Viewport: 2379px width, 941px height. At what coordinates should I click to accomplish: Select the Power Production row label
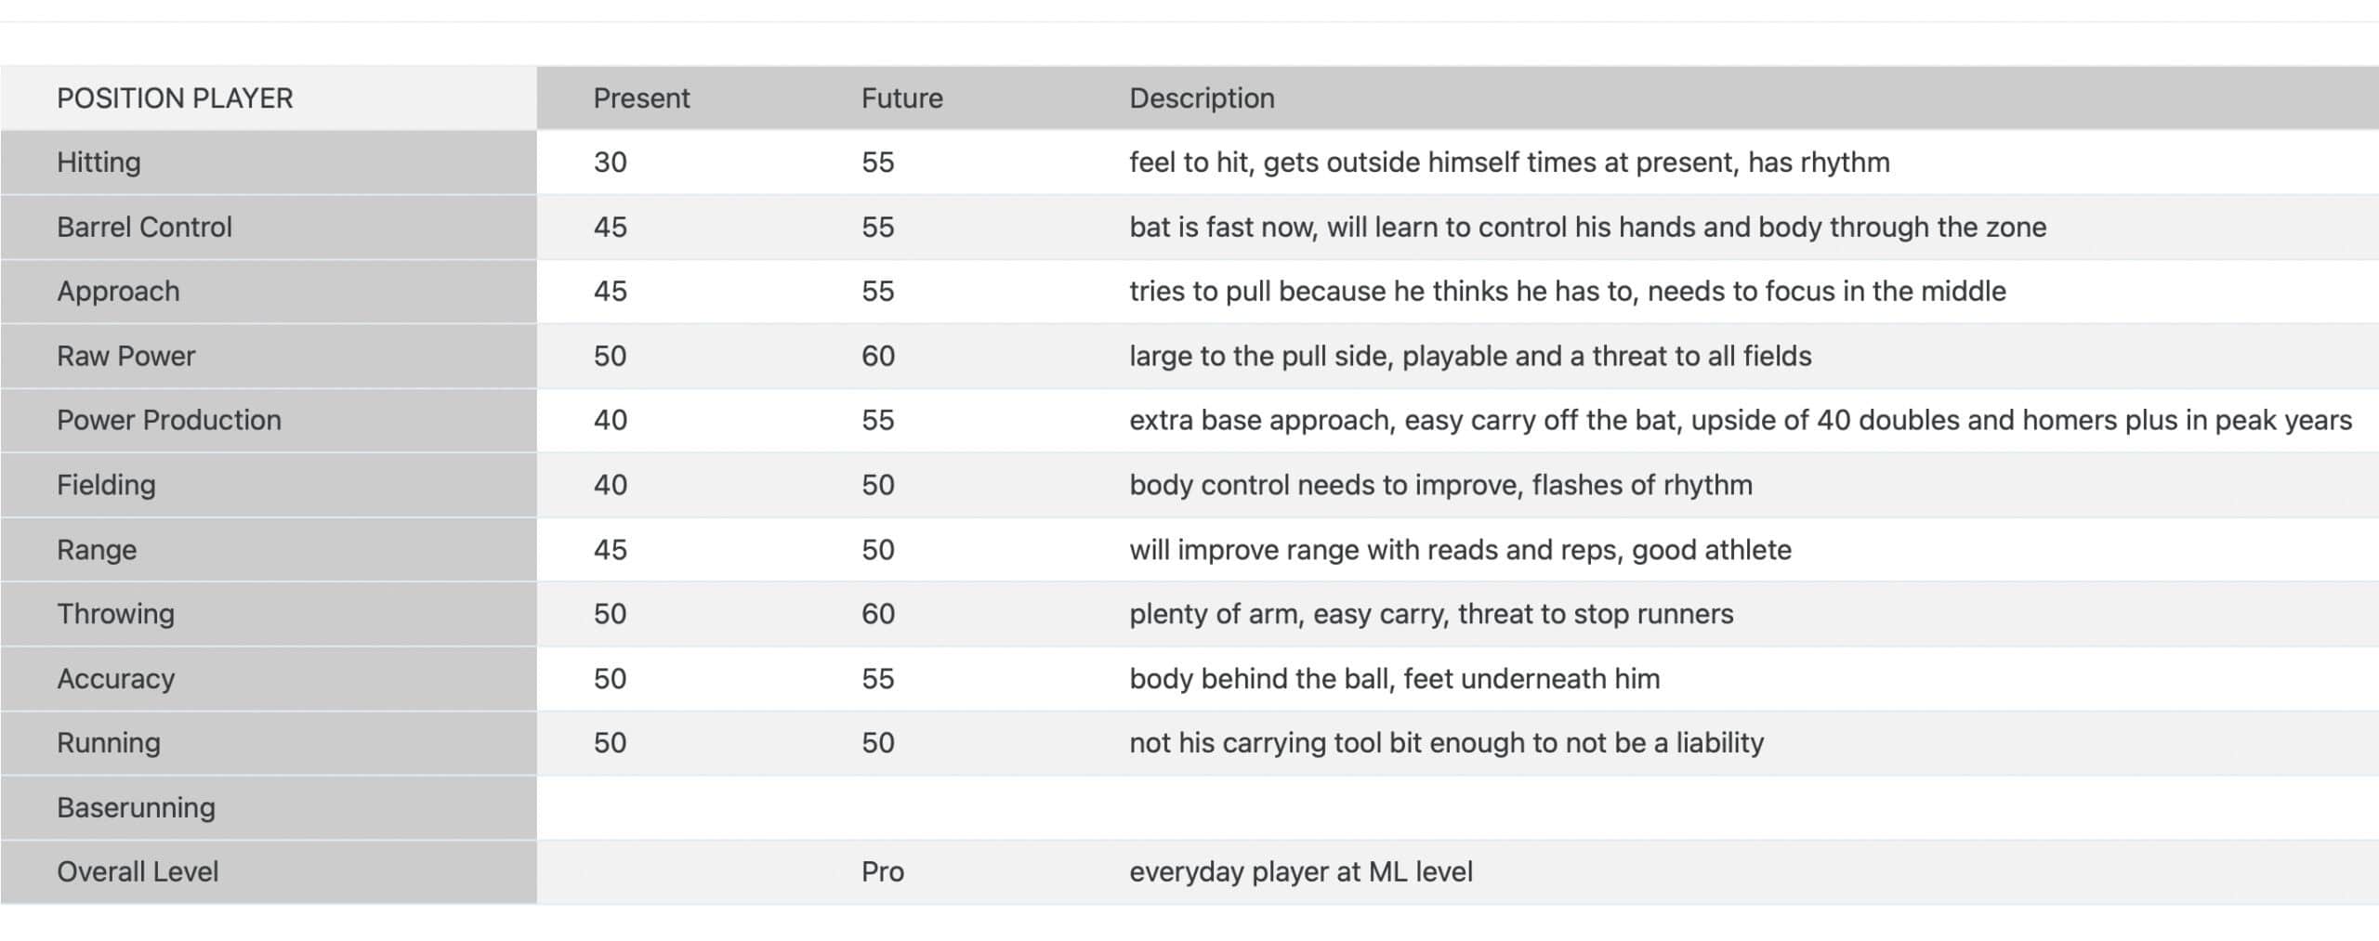click(168, 421)
